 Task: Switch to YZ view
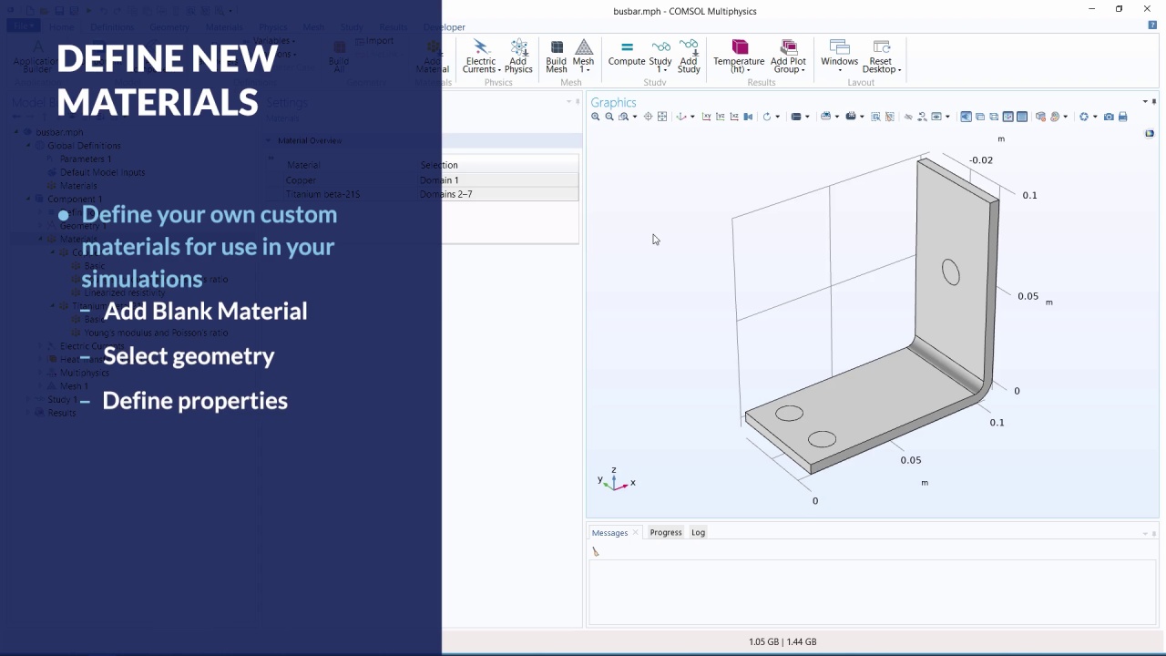coord(721,117)
